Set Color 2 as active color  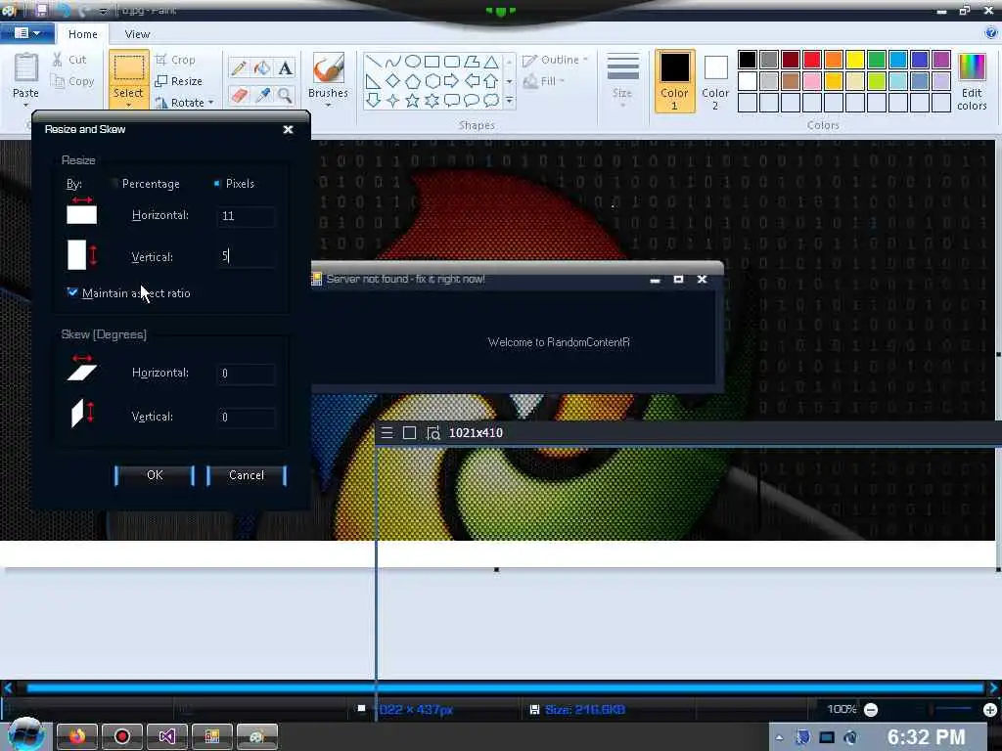(715, 81)
